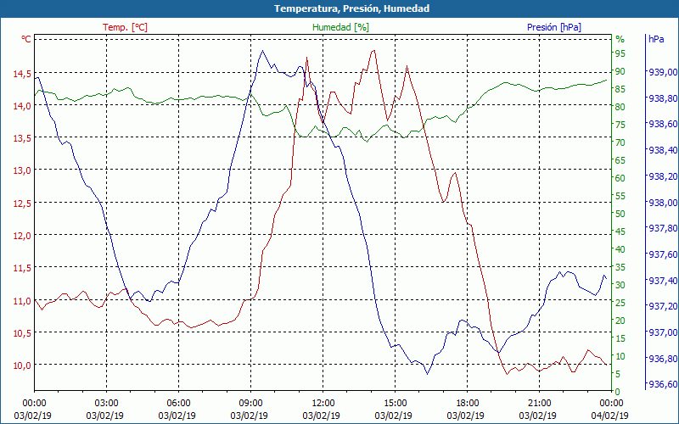Screen dimensions: 679x424
Task: Click the '85' humidity axis value
Action: tap(620, 89)
